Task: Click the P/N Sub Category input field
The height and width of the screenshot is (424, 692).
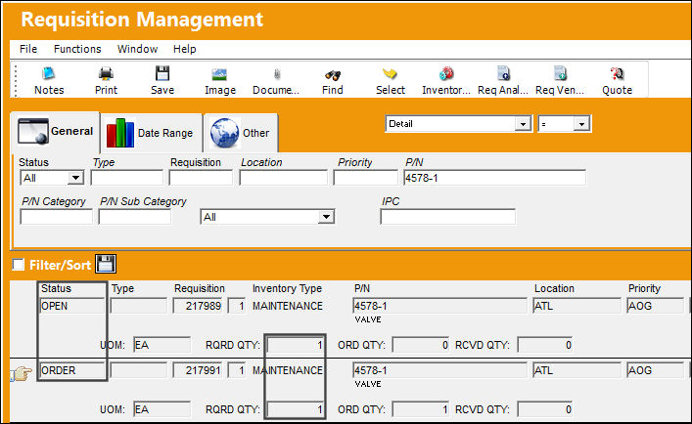Action: 135,217
